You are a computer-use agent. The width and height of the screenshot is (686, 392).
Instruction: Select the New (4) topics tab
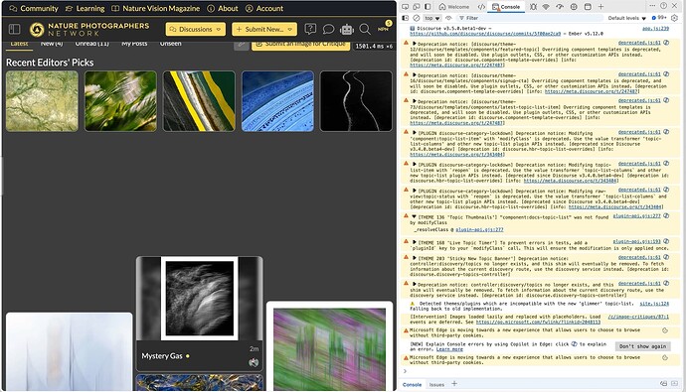[x=52, y=44]
